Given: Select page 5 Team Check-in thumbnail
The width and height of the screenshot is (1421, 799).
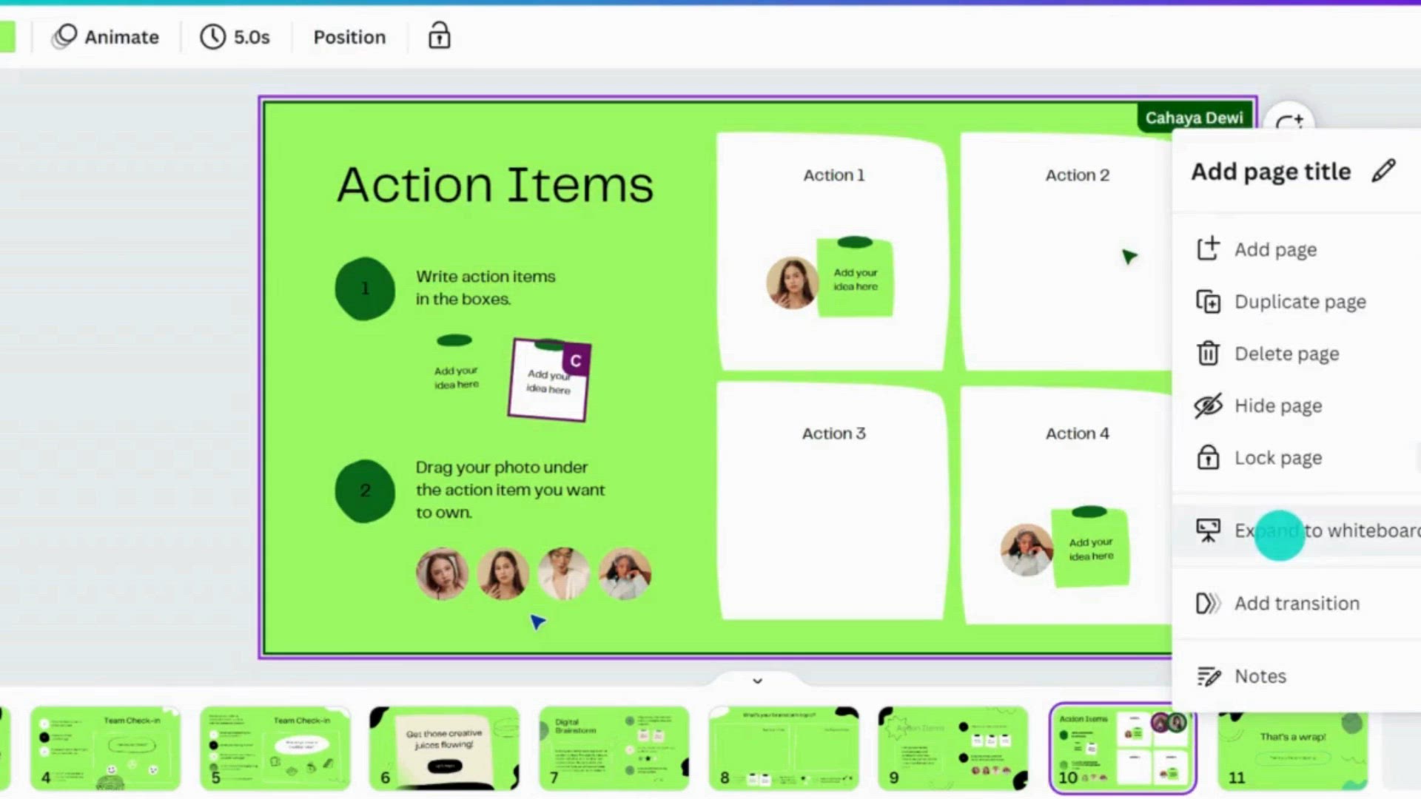Looking at the screenshot, I should tap(275, 748).
